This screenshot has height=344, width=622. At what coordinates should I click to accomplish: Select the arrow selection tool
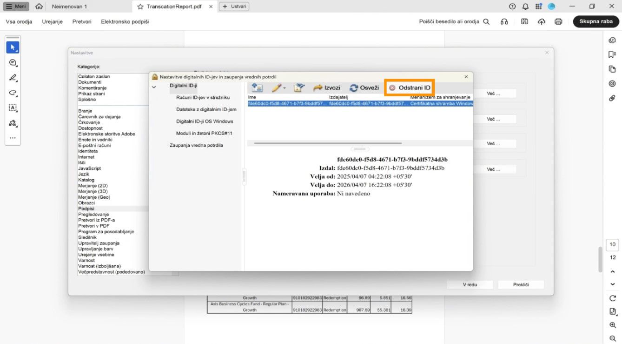(13, 47)
